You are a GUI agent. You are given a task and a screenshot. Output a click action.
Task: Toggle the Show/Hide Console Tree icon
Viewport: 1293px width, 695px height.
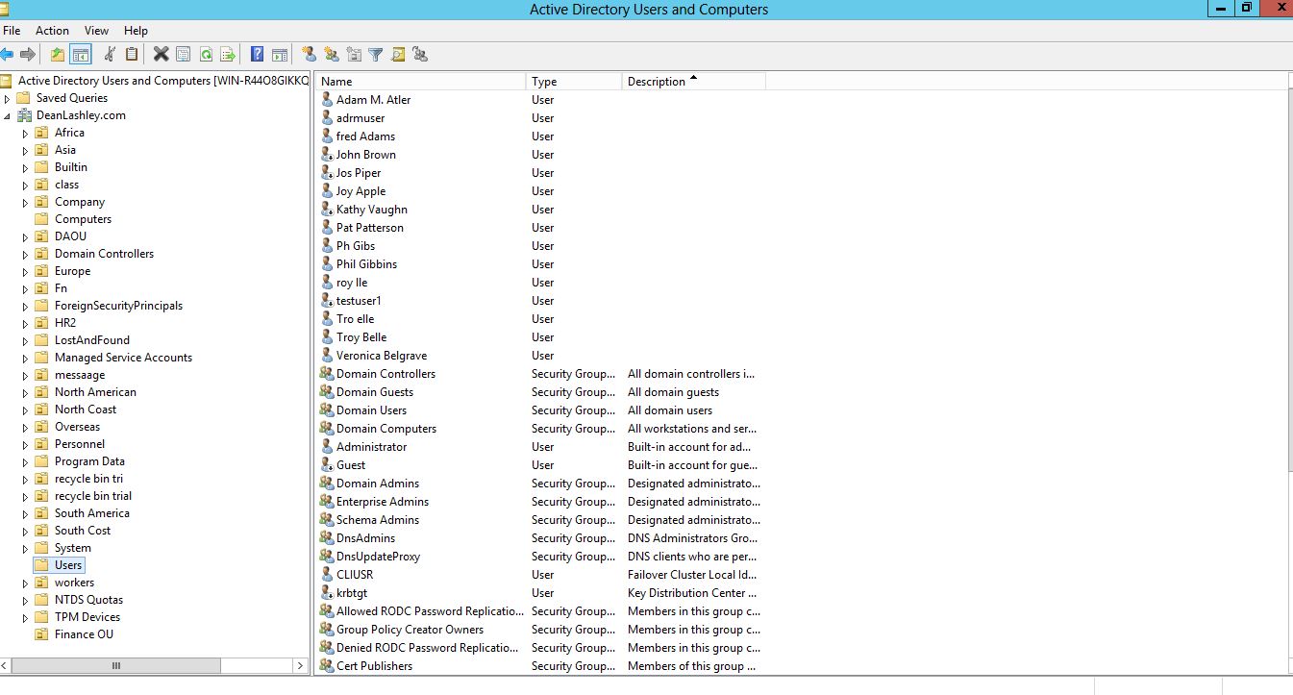tap(81, 55)
